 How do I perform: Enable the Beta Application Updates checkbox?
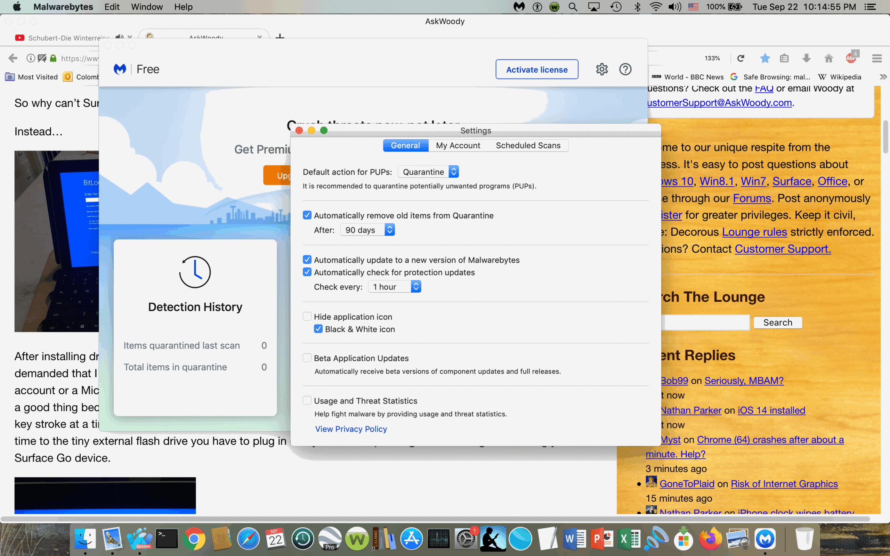point(307,358)
